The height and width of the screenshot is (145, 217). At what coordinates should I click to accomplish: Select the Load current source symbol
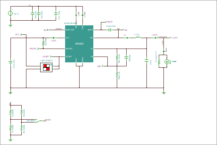click(x=167, y=62)
